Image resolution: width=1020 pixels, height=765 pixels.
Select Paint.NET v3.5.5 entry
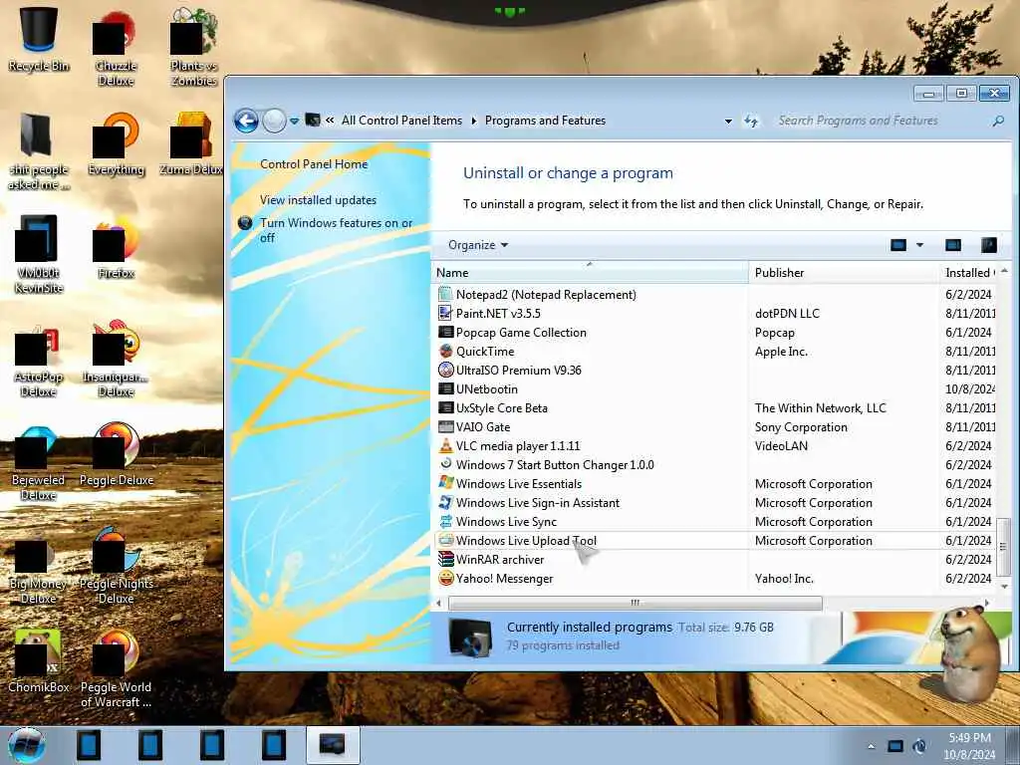click(714, 314)
